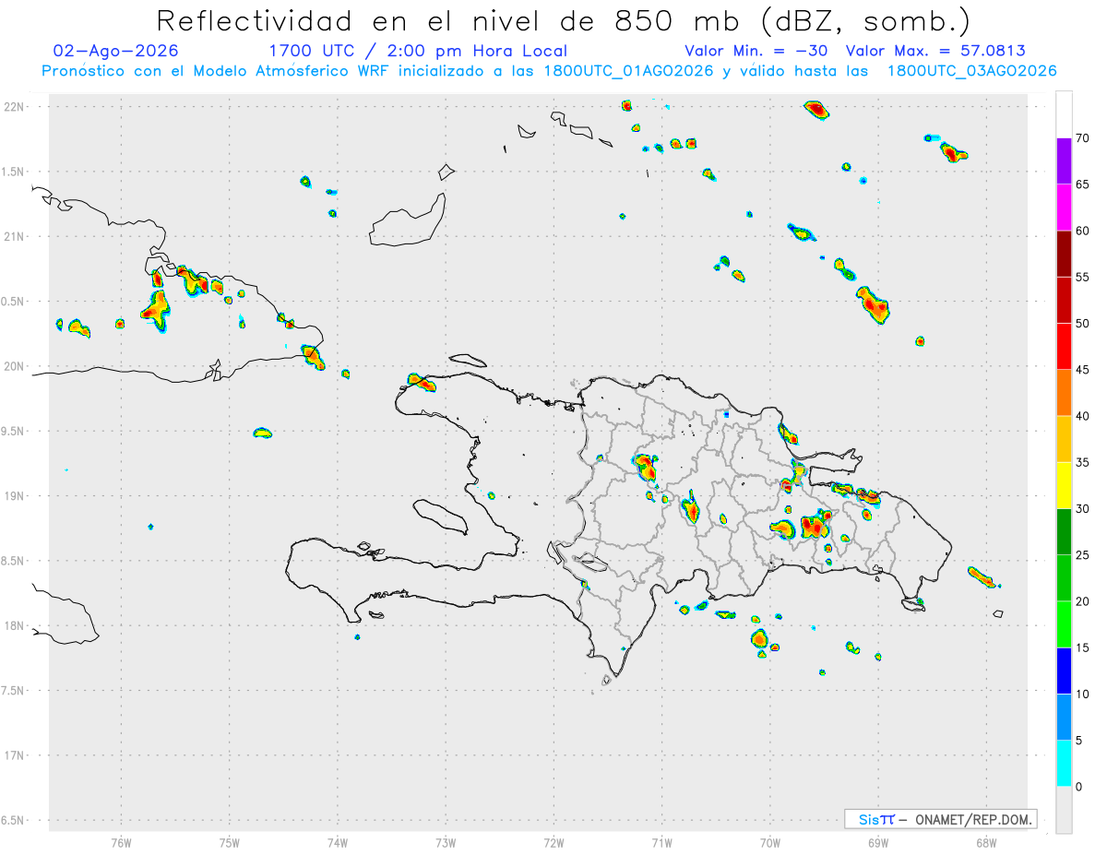Click the '18N' latitude axis label
The height and width of the screenshot is (855, 1107).
pyautogui.click(x=15, y=626)
